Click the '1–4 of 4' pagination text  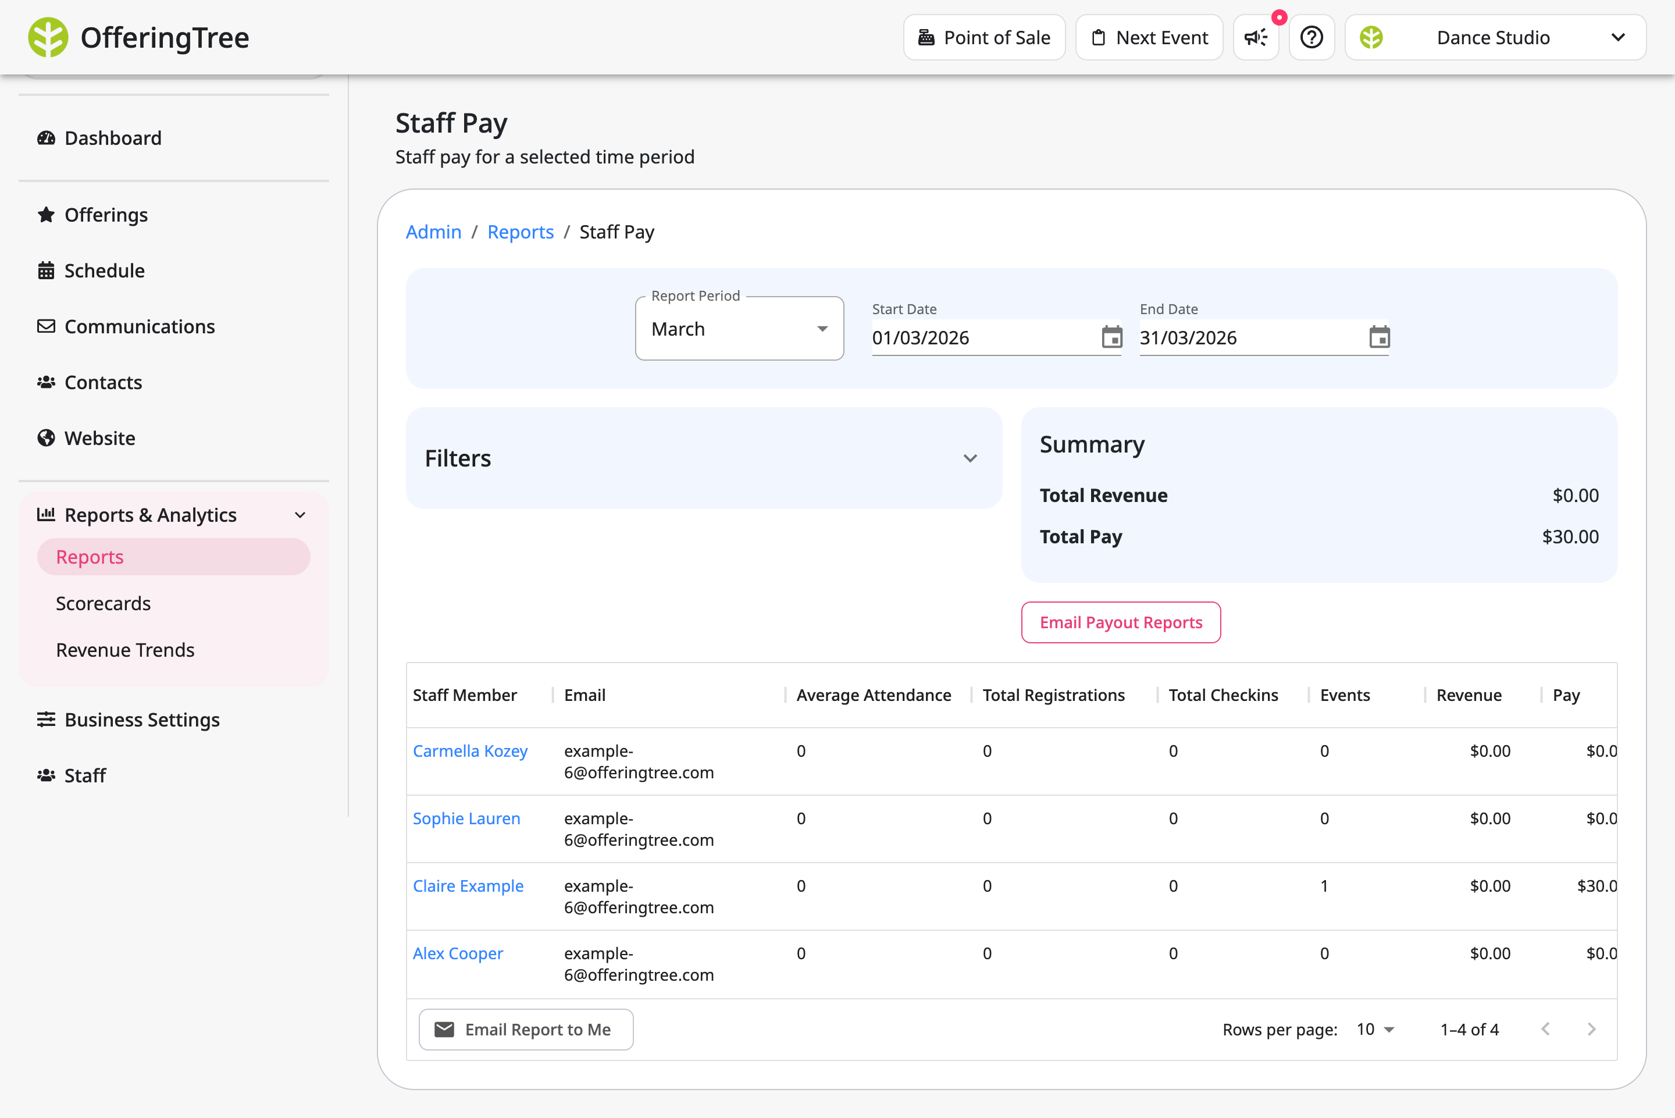tap(1469, 1029)
